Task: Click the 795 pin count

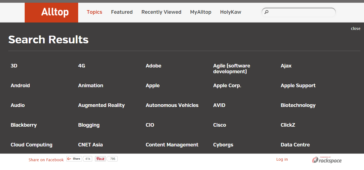Action: (x=112, y=159)
